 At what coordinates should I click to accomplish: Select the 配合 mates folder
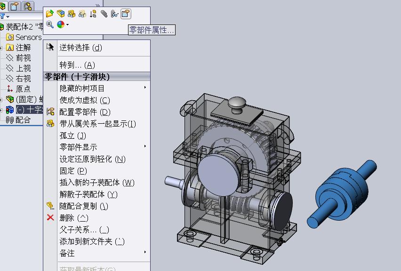(x=18, y=120)
